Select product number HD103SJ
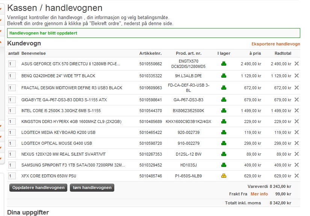This screenshot has height=216, width=310. click(188, 165)
